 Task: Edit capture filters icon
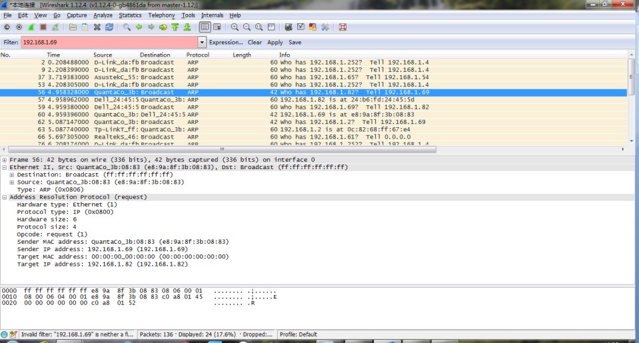[289, 27]
